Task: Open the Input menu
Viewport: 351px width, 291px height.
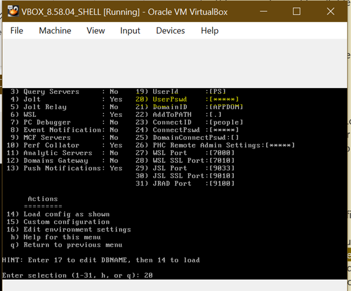Action: (x=130, y=31)
